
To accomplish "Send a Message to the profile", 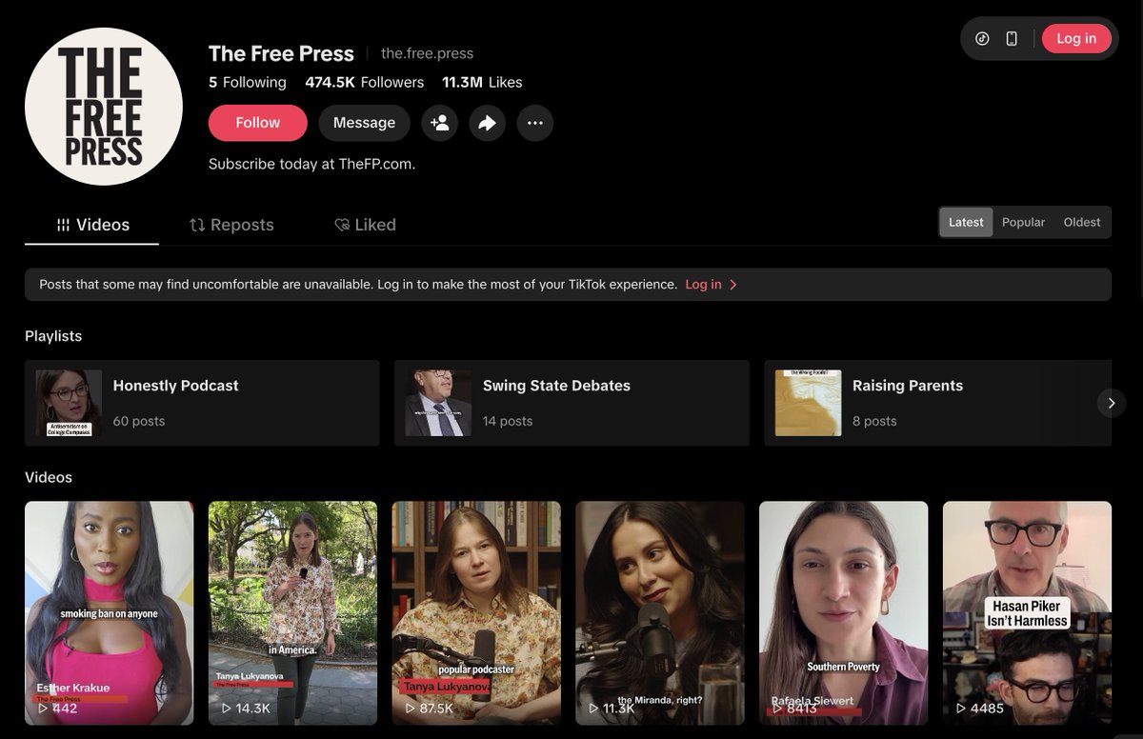I will click(x=364, y=123).
